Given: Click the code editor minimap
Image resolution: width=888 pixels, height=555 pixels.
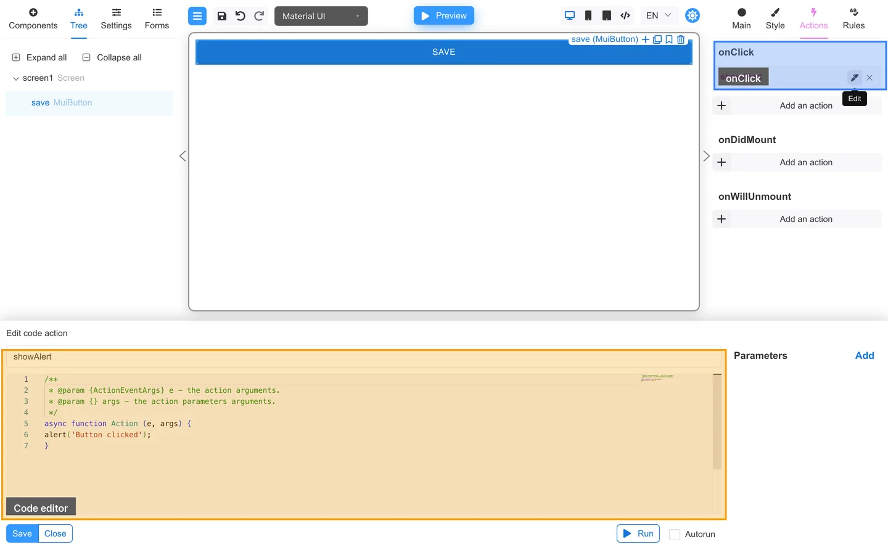Looking at the screenshot, I should click(x=657, y=377).
